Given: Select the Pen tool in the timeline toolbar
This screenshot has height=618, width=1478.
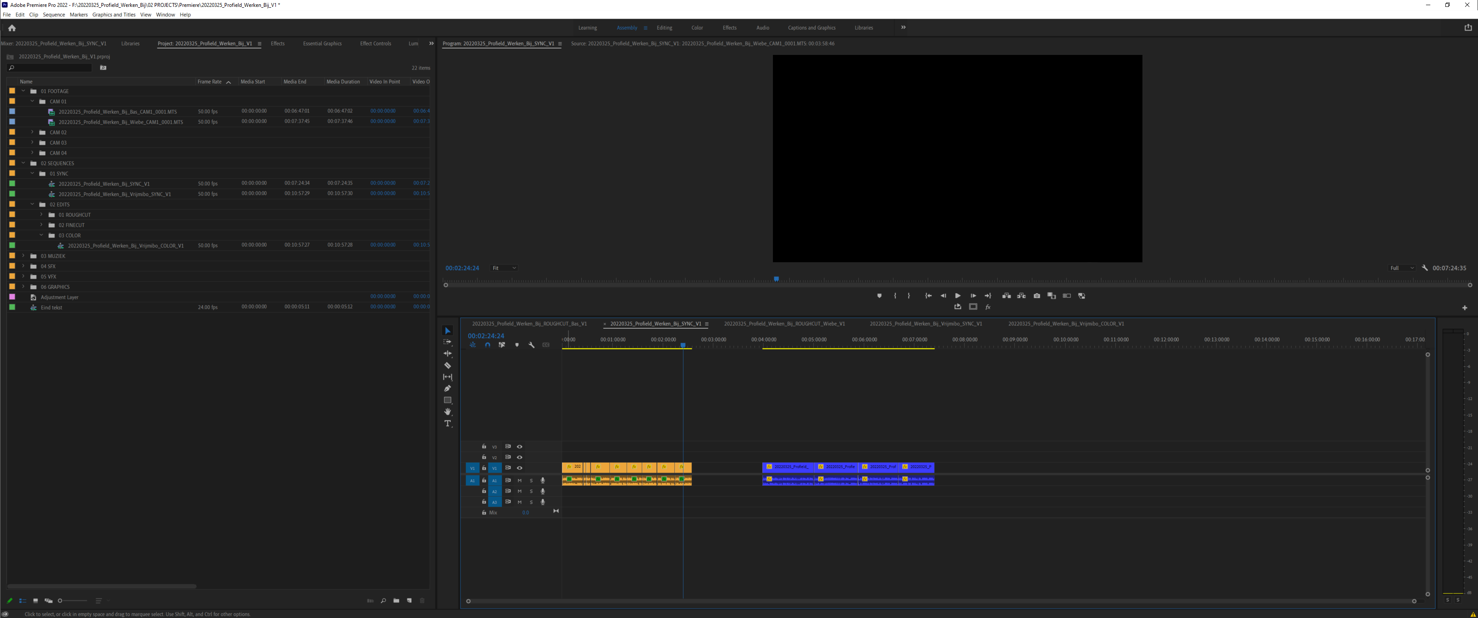Looking at the screenshot, I should (448, 388).
